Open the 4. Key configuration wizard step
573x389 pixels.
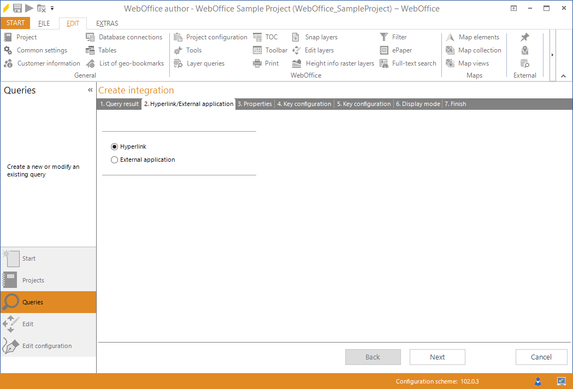[304, 103]
